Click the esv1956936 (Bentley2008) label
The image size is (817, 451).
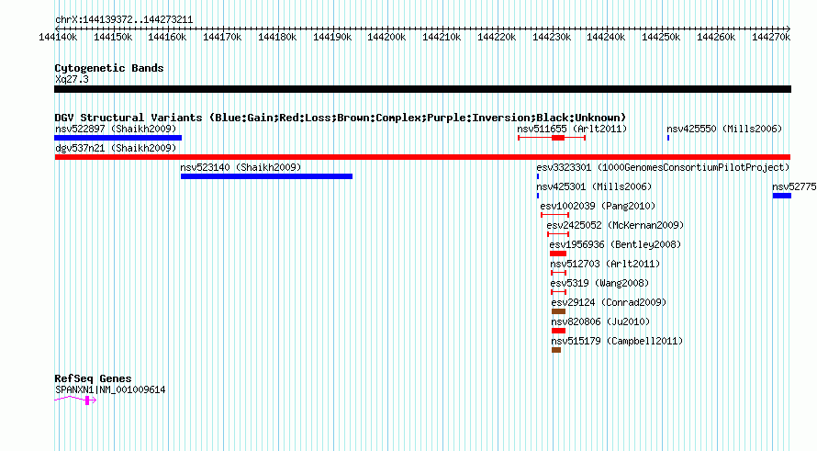point(615,244)
